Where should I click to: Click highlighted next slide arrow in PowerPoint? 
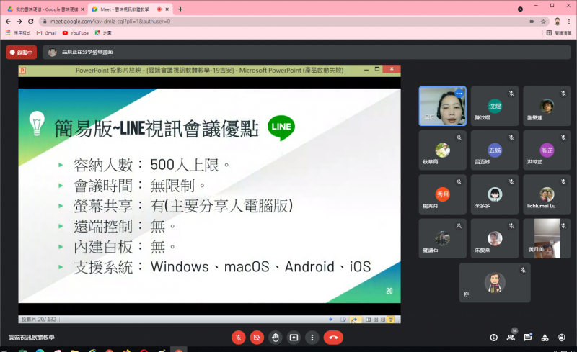[x=356, y=320]
